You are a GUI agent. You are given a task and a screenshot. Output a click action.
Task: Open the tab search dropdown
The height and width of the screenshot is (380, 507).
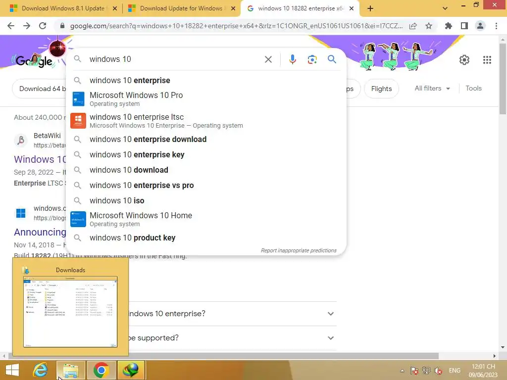(x=445, y=8)
